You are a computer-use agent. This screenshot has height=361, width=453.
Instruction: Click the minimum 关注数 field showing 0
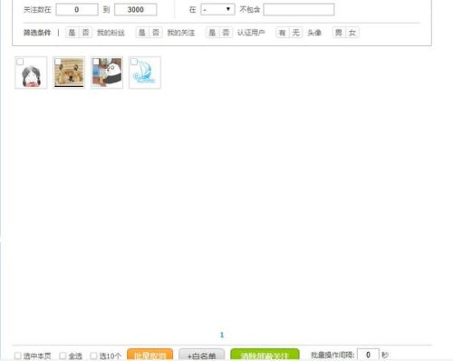[x=77, y=10]
